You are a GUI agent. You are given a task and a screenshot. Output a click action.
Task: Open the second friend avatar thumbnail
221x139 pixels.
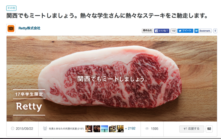tap(97, 129)
